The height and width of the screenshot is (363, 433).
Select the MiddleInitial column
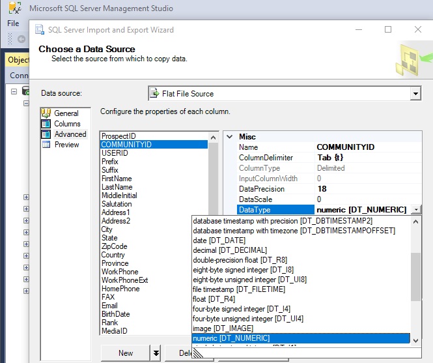click(x=119, y=196)
